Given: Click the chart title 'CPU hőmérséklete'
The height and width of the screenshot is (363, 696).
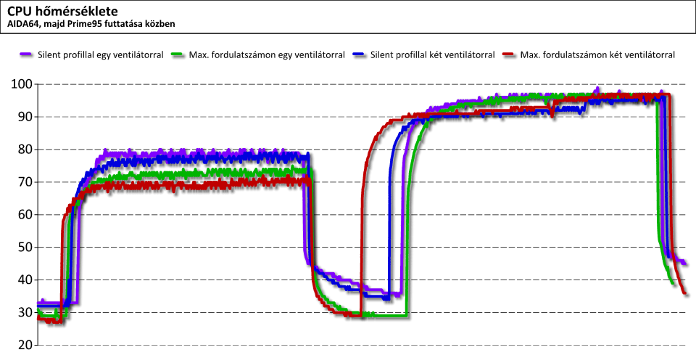Looking at the screenshot, I should point(62,11).
